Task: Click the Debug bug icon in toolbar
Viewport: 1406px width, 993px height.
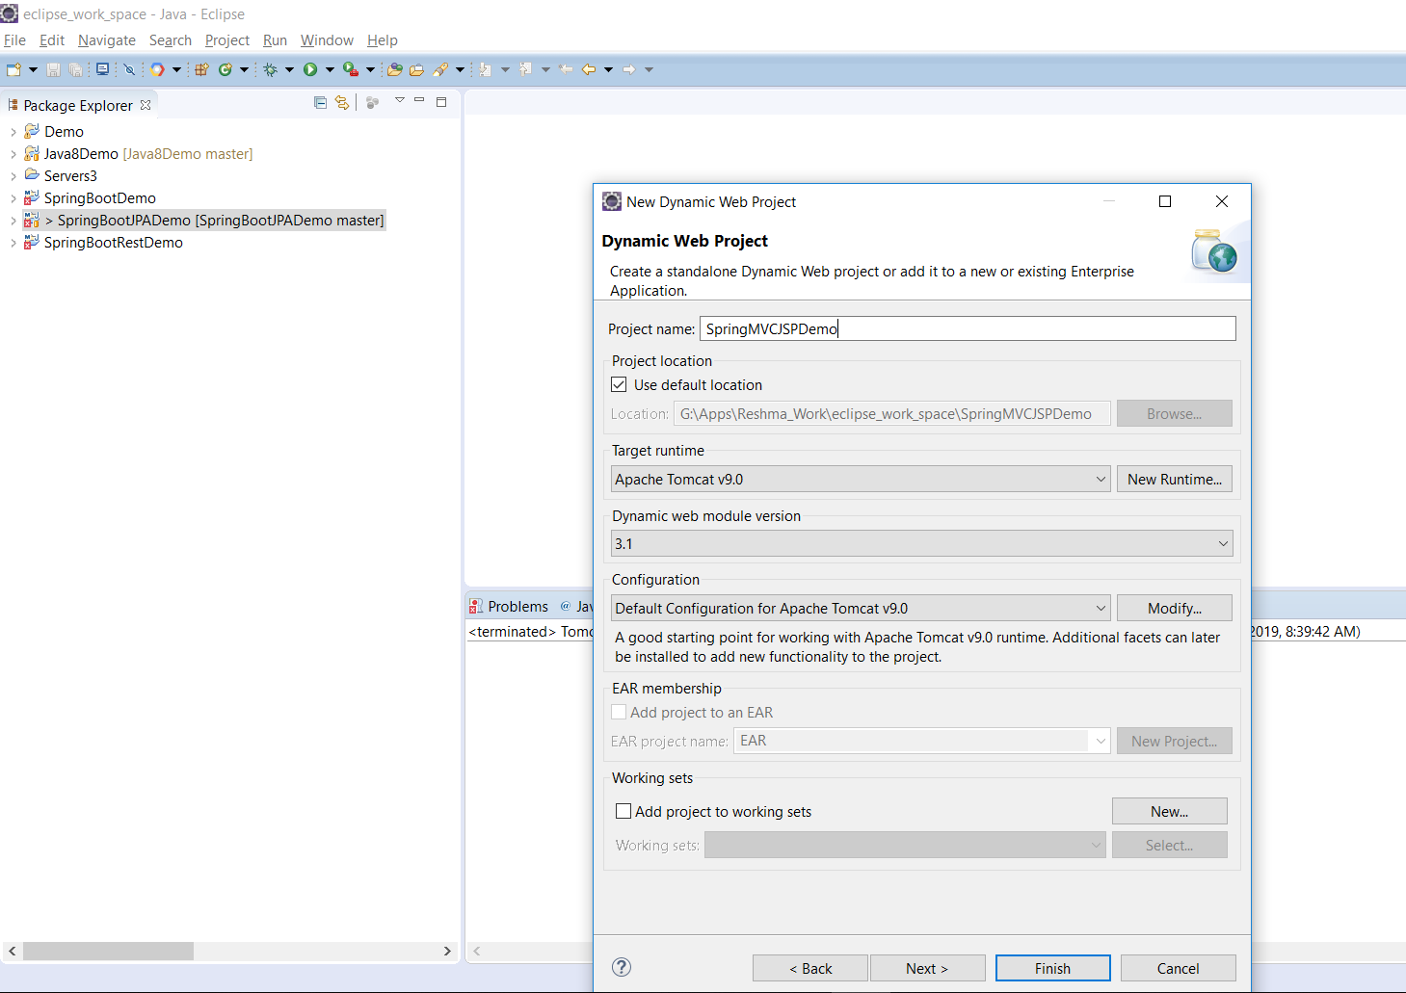Action: pos(270,69)
